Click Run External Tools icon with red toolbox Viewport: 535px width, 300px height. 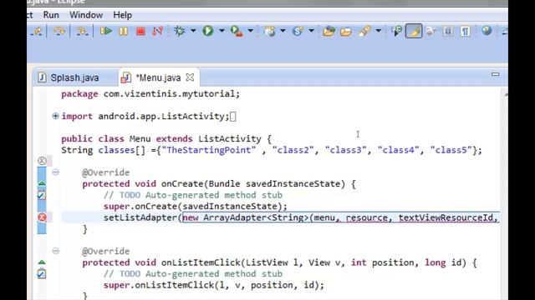point(237,32)
